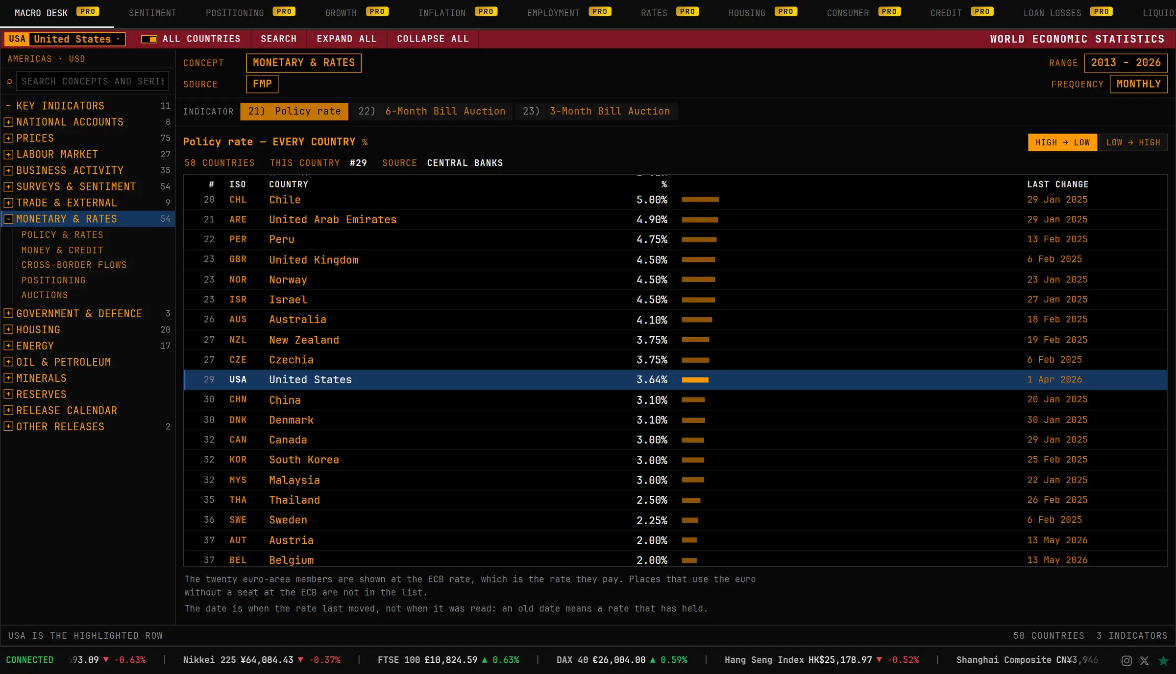Click the Collapse All button
The width and height of the screenshot is (1176, 674).
coord(433,39)
